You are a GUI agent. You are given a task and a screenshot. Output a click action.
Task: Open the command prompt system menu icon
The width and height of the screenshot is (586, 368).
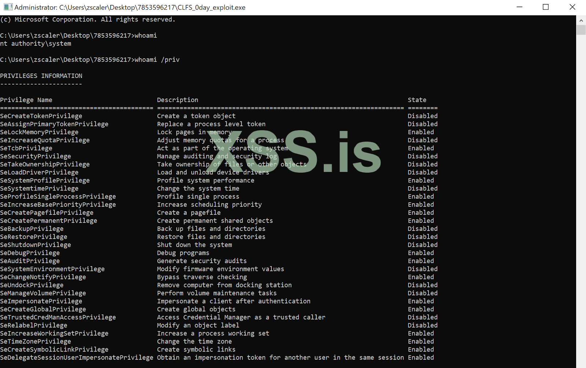click(x=8, y=7)
